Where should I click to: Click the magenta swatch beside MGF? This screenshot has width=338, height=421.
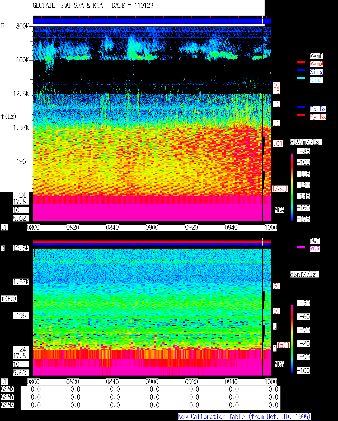301,247
